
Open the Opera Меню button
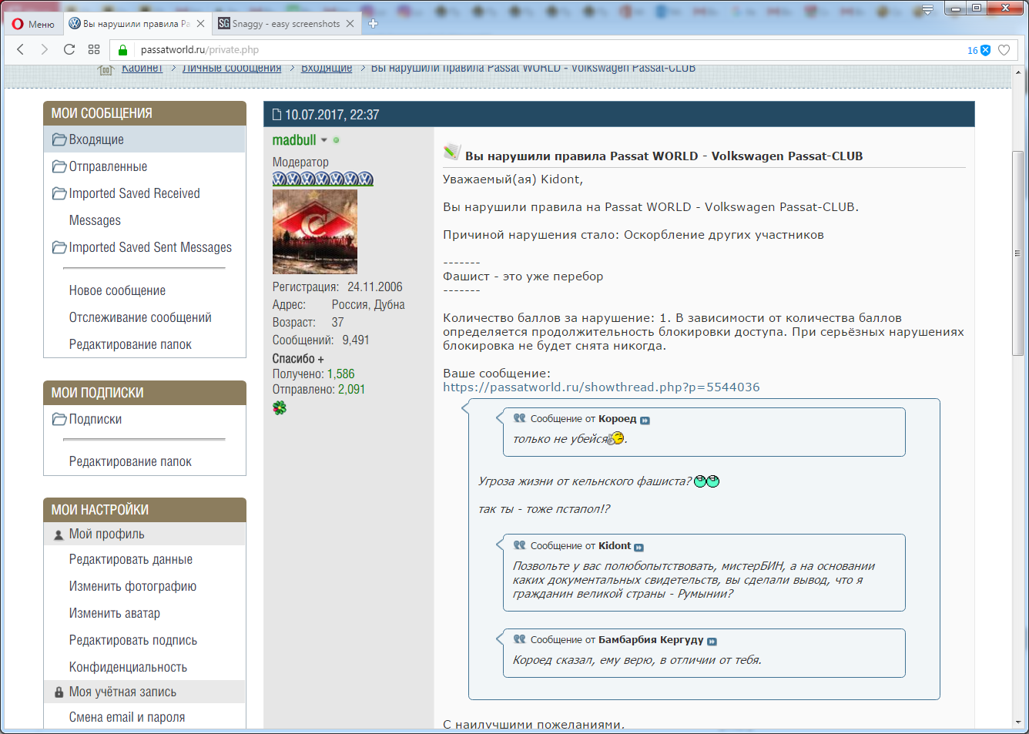pyautogui.click(x=33, y=24)
